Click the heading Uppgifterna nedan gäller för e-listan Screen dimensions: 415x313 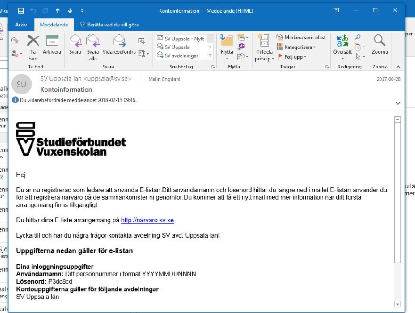[x=74, y=250]
